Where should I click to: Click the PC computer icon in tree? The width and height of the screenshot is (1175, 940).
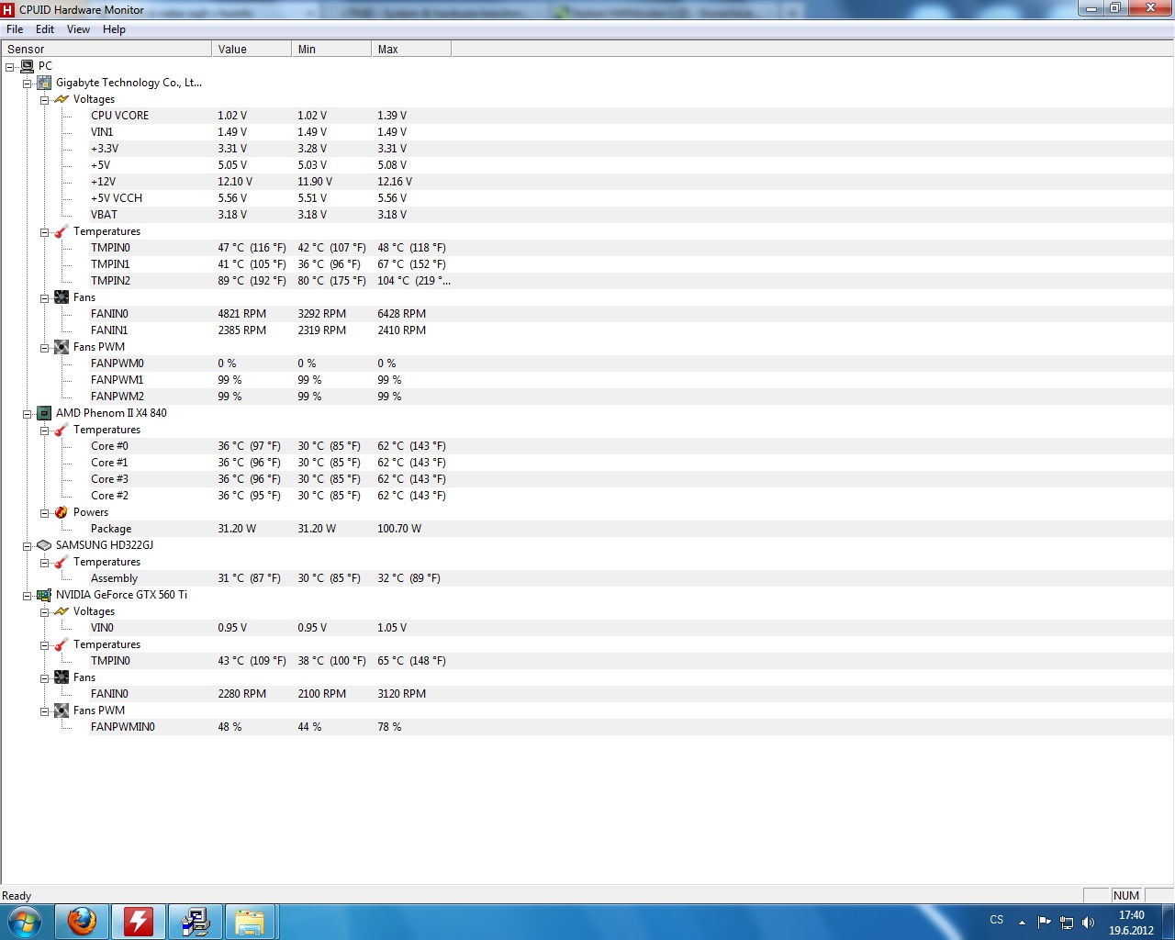pyautogui.click(x=27, y=66)
